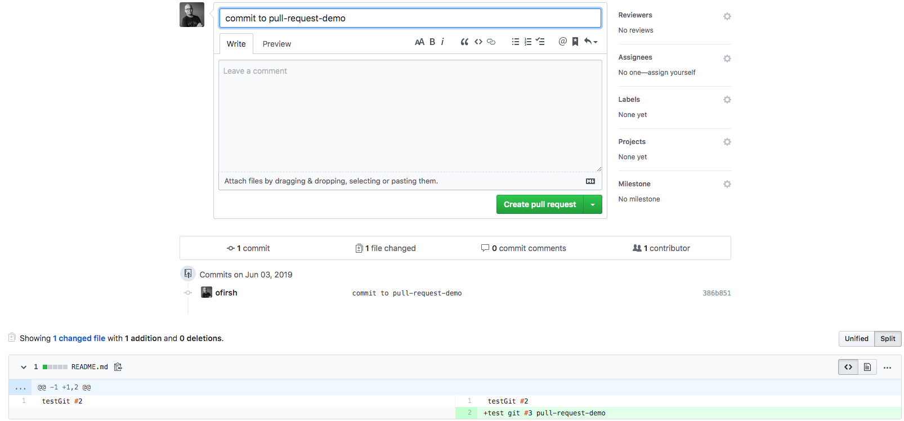Switch diff view to Split
Viewport: 904px width, 421px height.
pos(888,339)
